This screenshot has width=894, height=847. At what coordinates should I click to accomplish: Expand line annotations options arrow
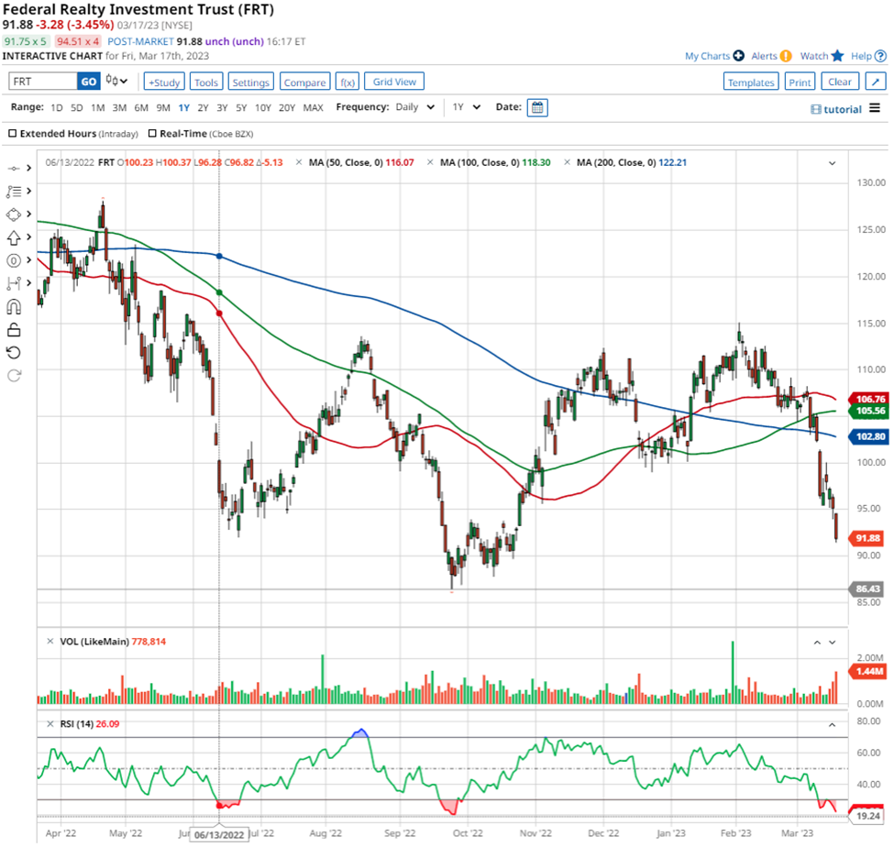click(x=28, y=191)
